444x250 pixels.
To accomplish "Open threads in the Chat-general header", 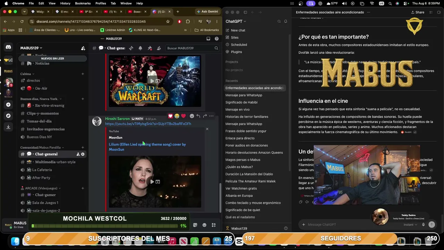I will coord(131,48).
